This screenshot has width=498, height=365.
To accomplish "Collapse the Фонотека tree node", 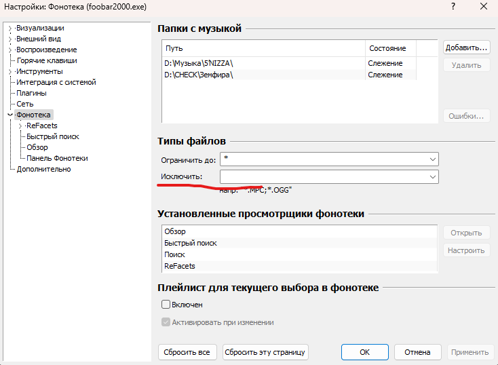I will pos(9,115).
